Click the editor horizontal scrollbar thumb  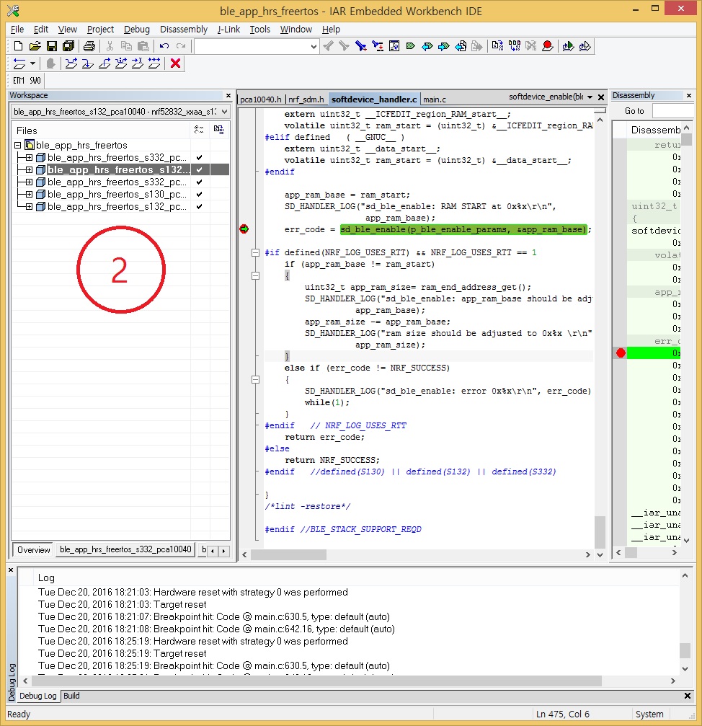pos(289,554)
